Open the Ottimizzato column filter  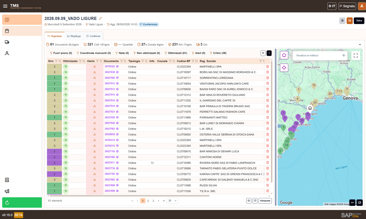tap(80, 61)
